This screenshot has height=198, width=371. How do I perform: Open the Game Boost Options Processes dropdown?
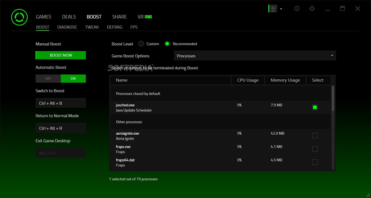(x=255, y=56)
